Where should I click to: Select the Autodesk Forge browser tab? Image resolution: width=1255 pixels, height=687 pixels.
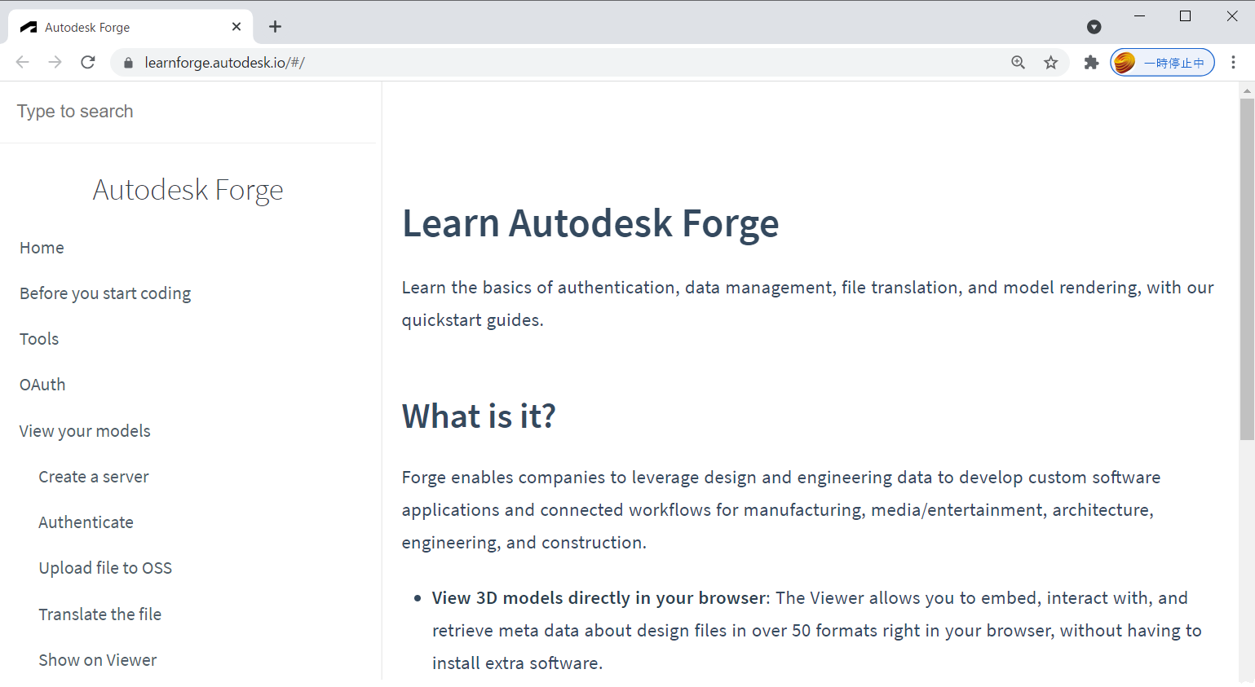coord(130,27)
